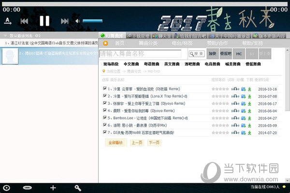Open the 首页 nav item
The height and width of the screenshot is (193, 290).
click(x=120, y=43)
